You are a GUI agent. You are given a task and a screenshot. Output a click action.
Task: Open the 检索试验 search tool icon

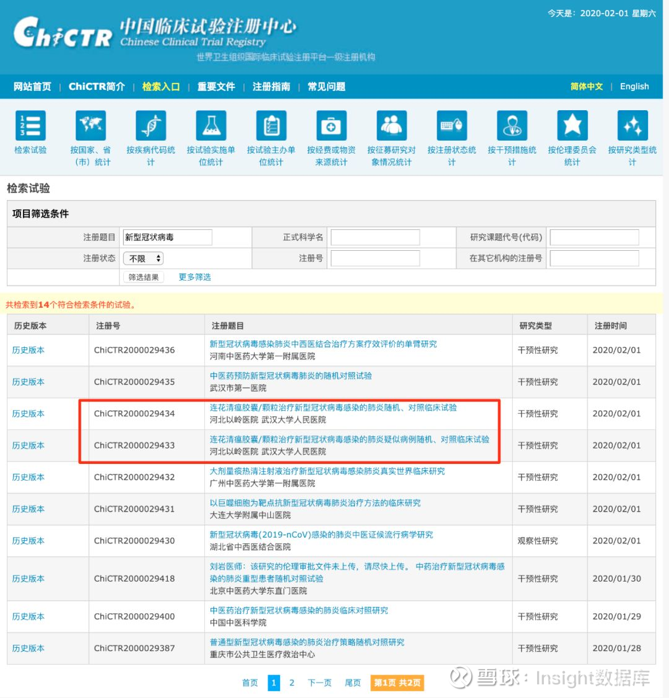30,125
